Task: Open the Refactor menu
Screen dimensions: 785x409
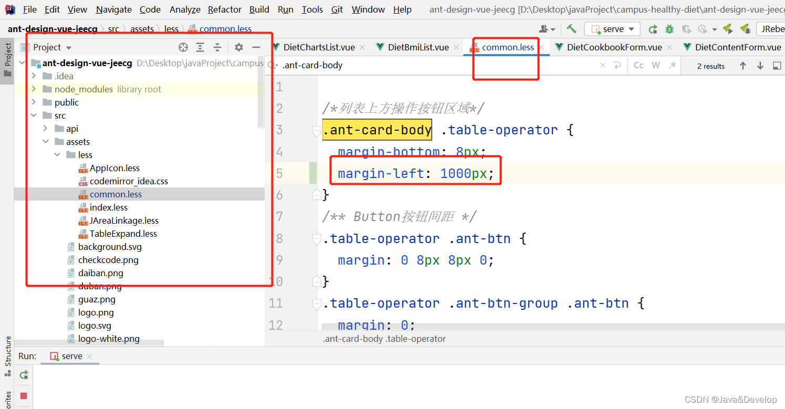Action: [225, 9]
